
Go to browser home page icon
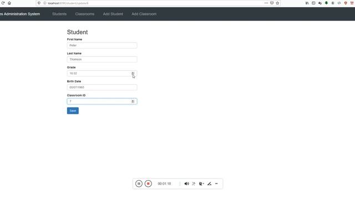(x=9, y=3)
